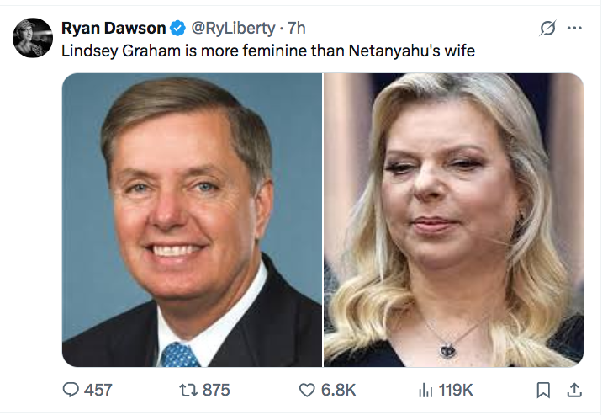Click the tweet text to open the post
Image resolution: width=613 pixels, height=415 pixels.
[268, 51]
